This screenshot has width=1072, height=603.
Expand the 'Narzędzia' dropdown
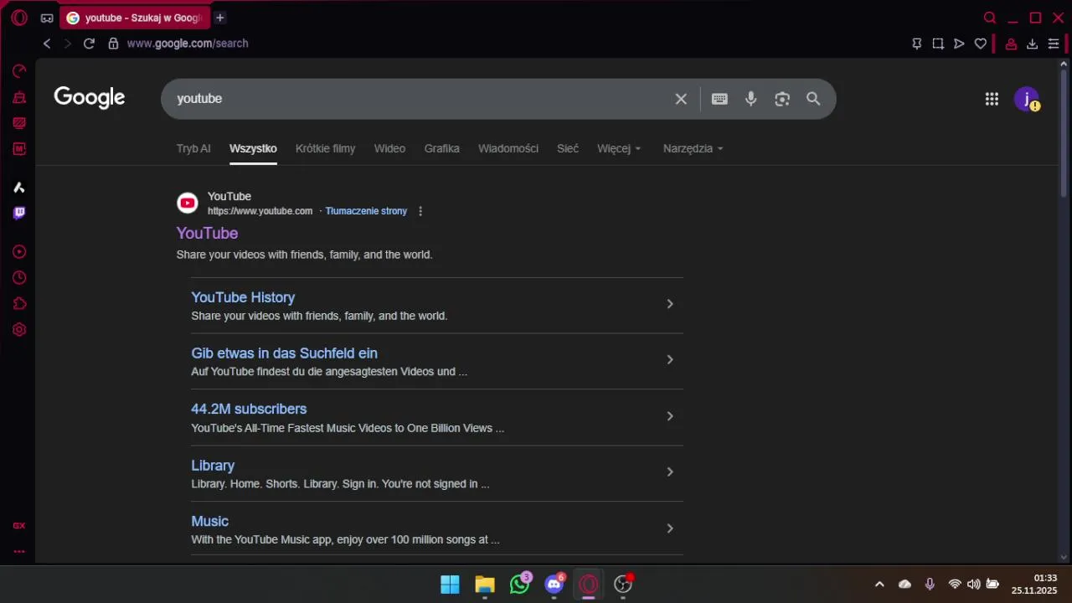point(693,148)
